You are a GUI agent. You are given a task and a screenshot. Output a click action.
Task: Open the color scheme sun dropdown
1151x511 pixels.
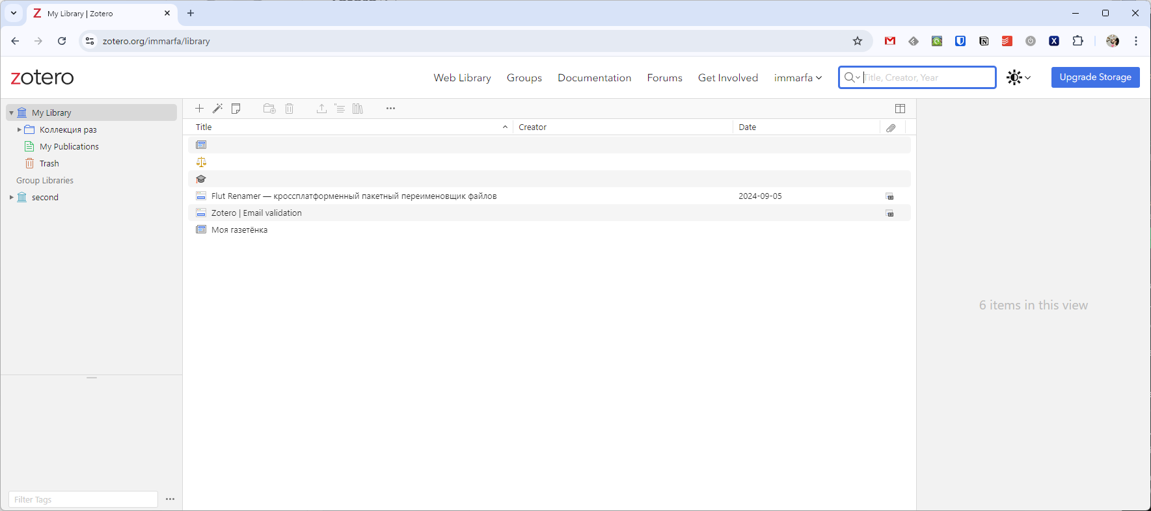(1018, 77)
